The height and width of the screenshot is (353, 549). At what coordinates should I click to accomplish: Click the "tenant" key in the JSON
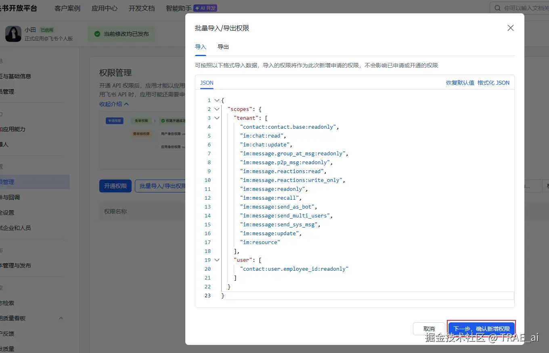coord(246,118)
